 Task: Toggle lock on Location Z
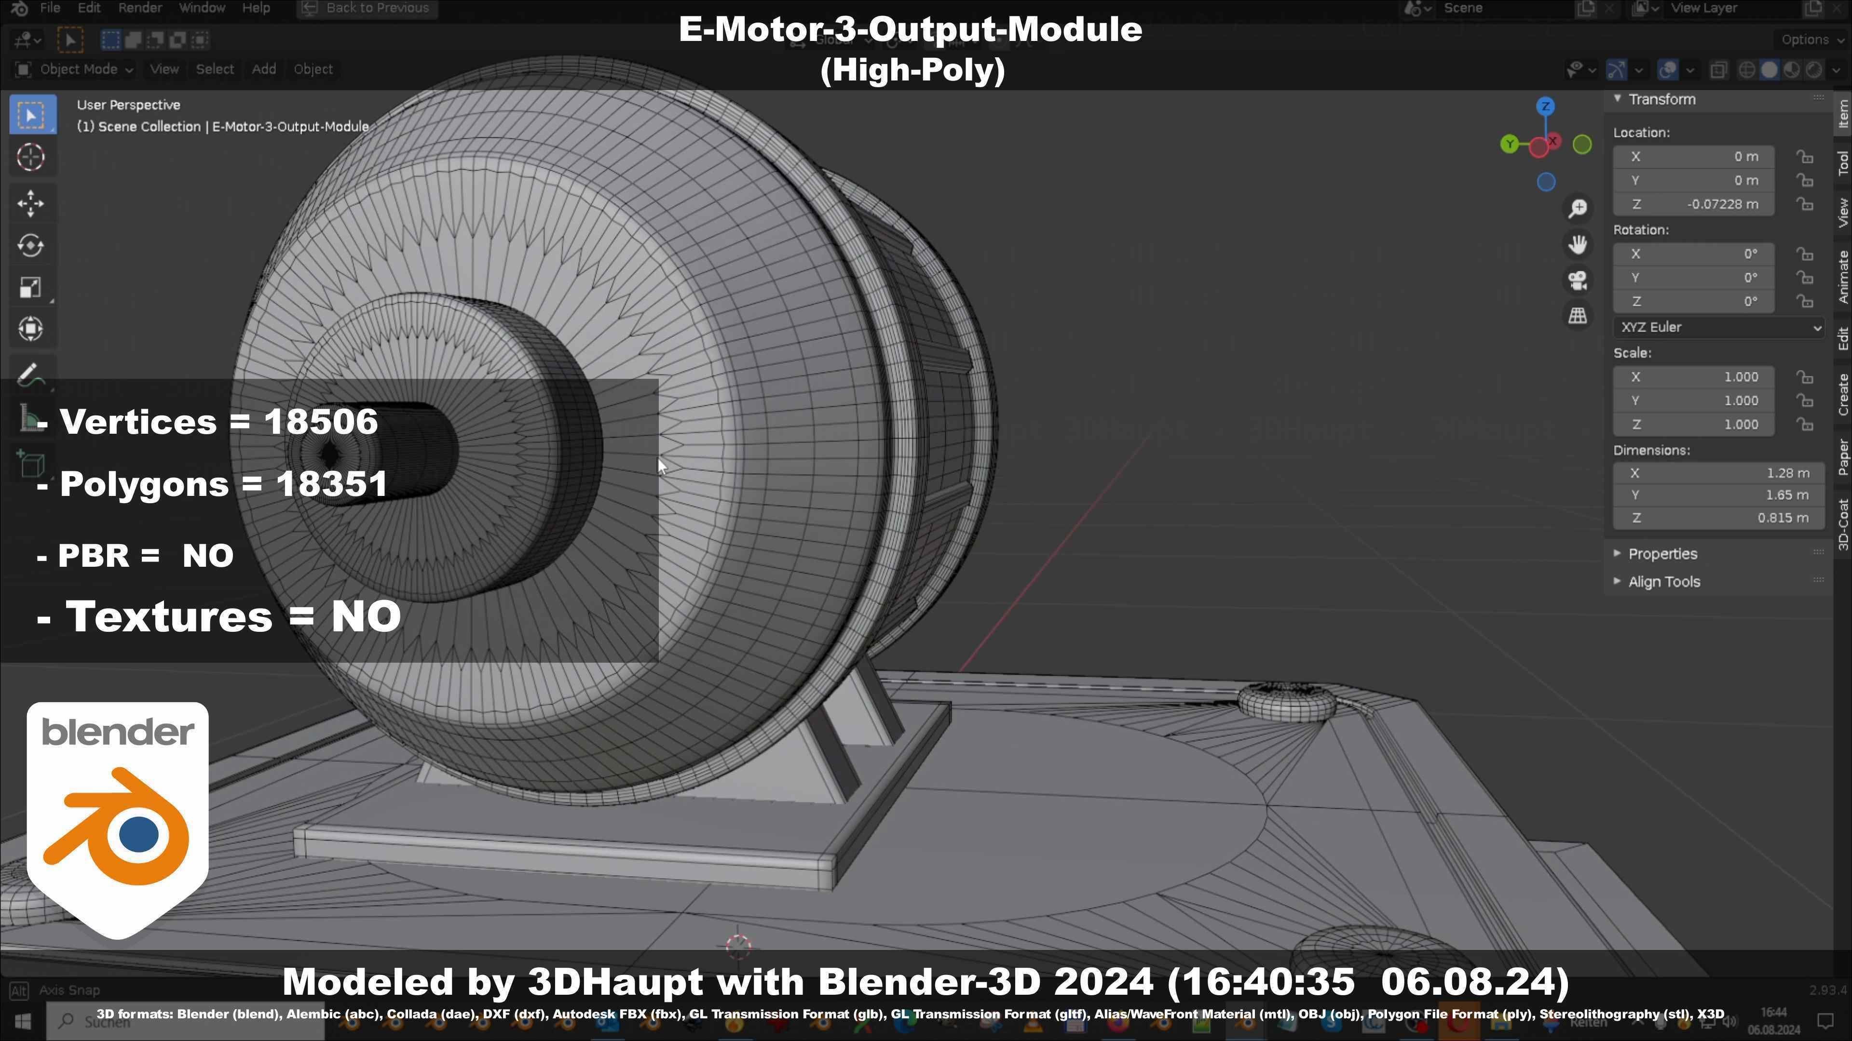coord(1805,204)
